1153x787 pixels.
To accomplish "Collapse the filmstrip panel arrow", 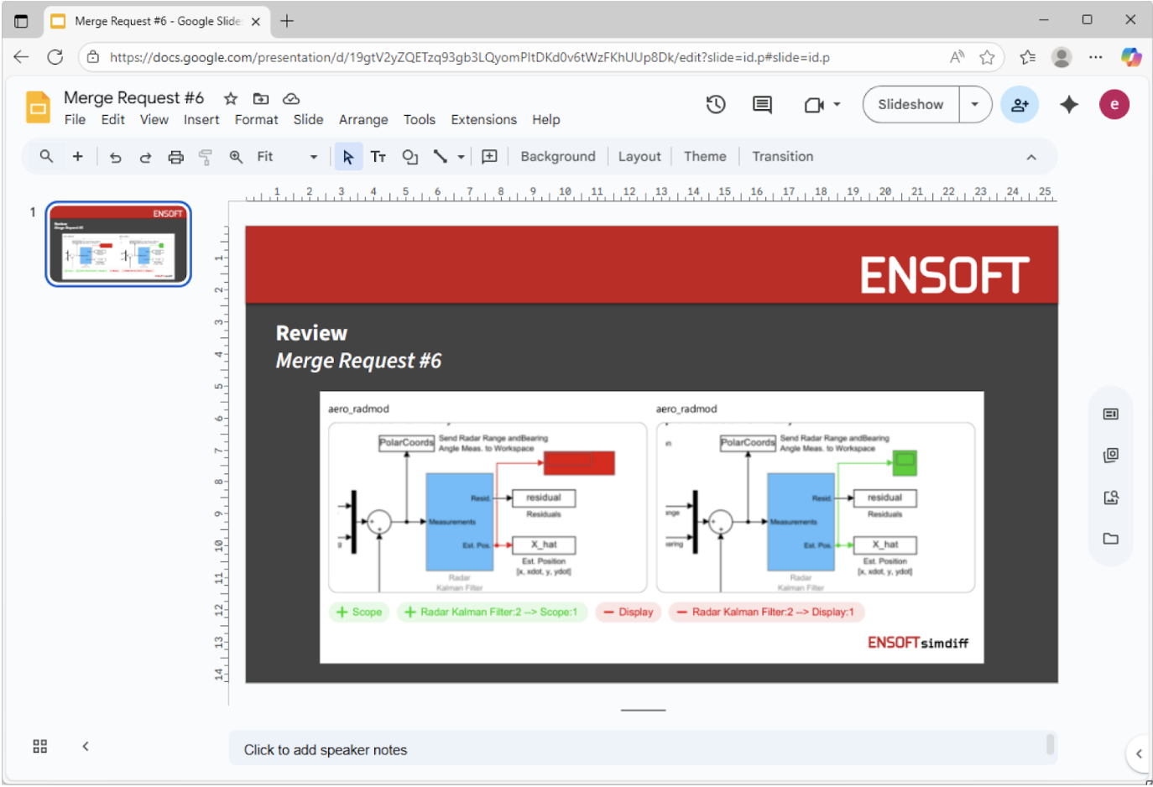I will click(86, 746).
